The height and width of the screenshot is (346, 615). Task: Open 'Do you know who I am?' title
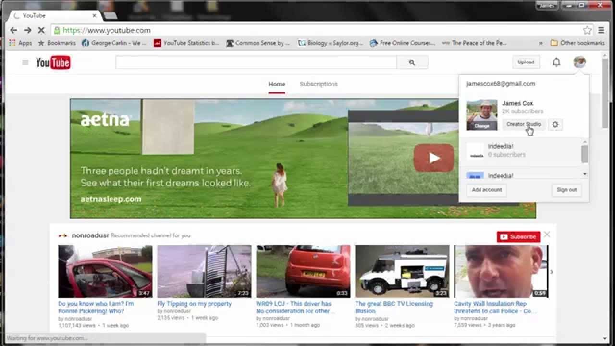tap(96, 307)
